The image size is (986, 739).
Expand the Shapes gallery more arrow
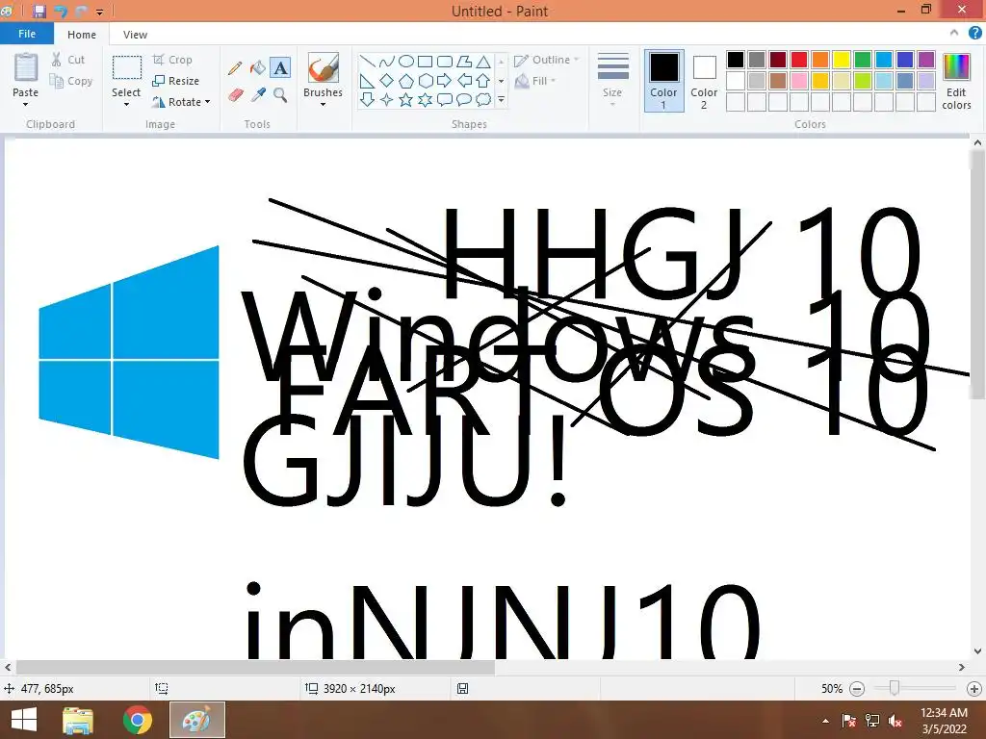coord(501,99)
